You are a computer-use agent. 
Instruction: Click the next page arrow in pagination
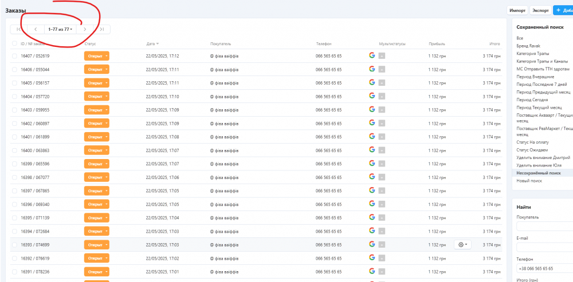(x=85, y=29)
